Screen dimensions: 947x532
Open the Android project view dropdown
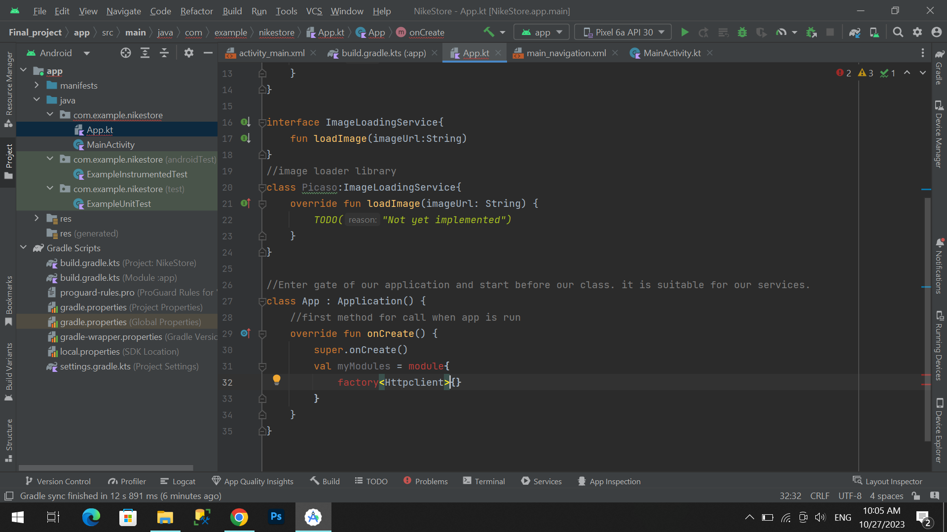pos(58,53)
